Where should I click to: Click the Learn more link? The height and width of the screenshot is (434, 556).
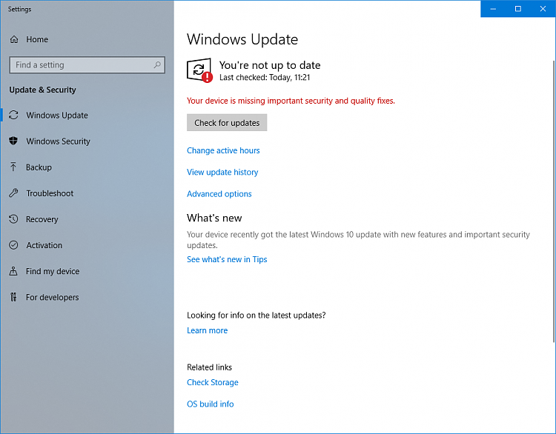207,330
